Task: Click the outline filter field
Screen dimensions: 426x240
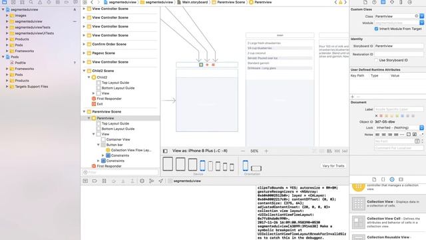Action: pos(120,172)
